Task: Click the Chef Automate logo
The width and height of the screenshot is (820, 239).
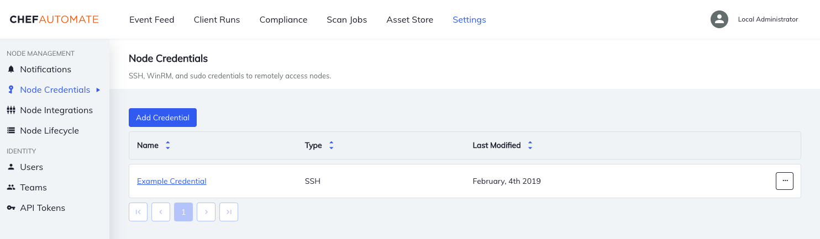Action: tap(54, 19)
